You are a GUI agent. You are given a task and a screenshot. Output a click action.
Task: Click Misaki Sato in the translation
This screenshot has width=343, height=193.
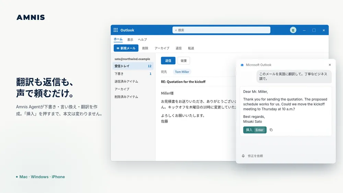click(252, 122)
